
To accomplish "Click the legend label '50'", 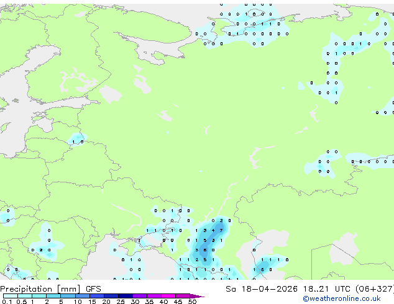I will pyautogui.click(x=192, y=302).
